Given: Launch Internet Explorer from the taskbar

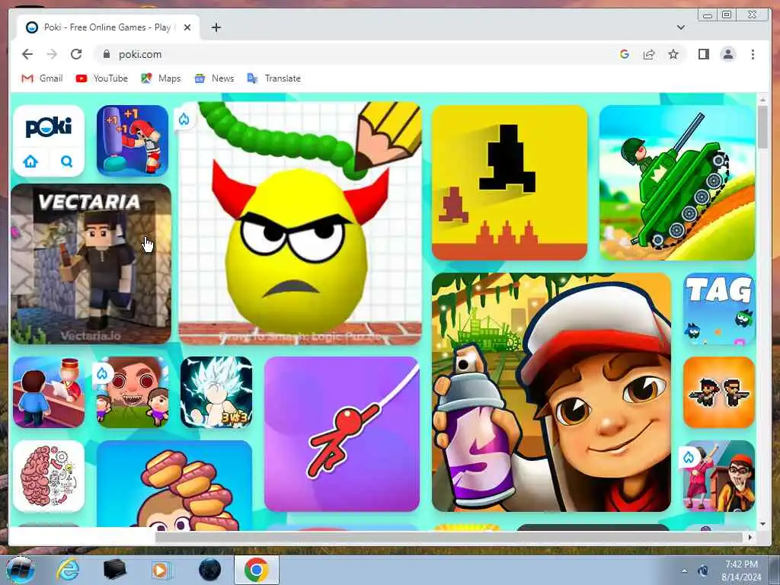Looking at the screenshot, I should click(68, 570).
